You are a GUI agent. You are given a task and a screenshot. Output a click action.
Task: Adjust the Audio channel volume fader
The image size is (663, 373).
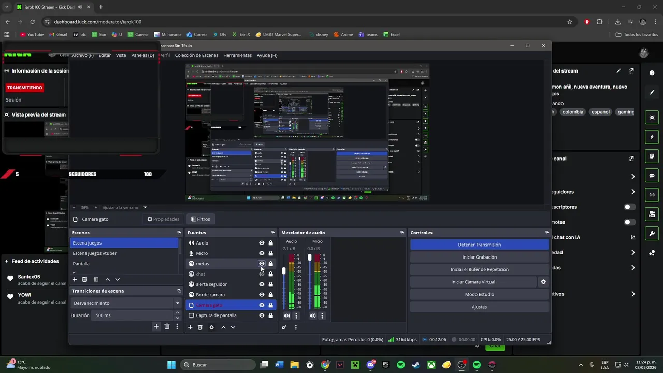click(x=284, y=271)
